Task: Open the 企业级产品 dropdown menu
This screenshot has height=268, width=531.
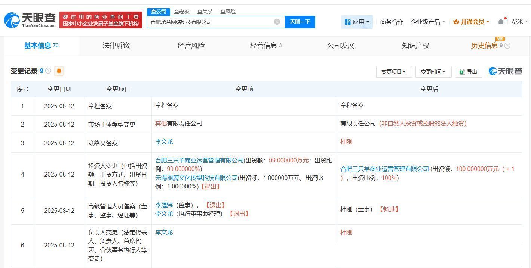Action: [427, 22]
